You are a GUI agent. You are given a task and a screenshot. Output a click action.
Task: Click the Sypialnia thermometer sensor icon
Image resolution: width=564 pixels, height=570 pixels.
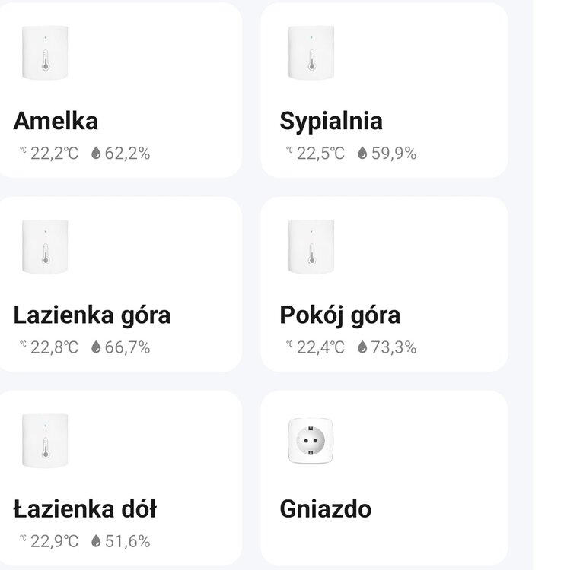(311, 53)
